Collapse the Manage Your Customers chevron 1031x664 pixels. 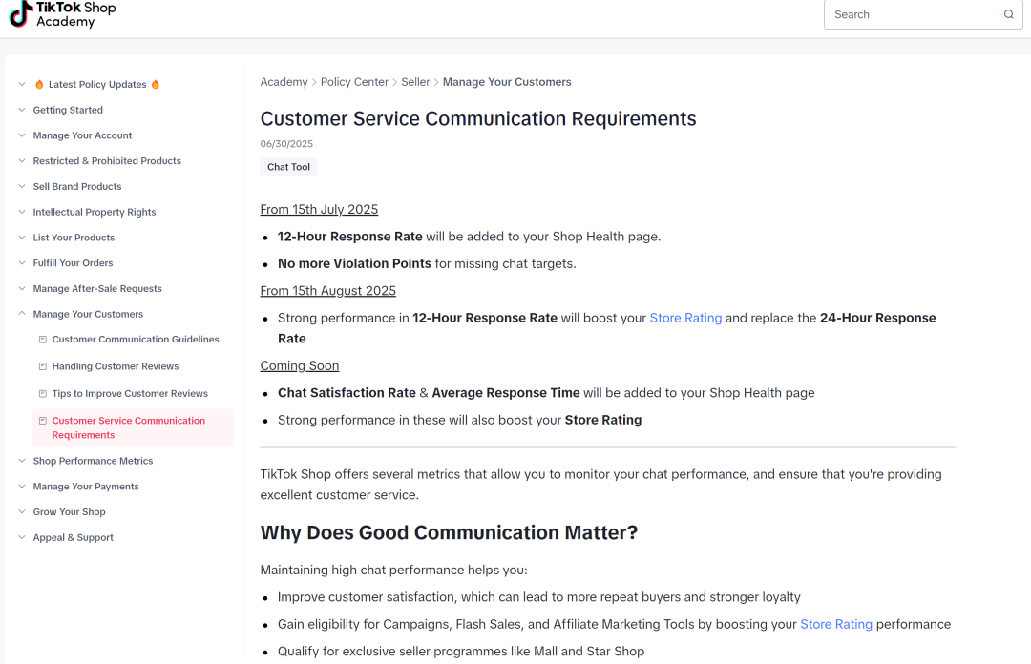[22, 314]
